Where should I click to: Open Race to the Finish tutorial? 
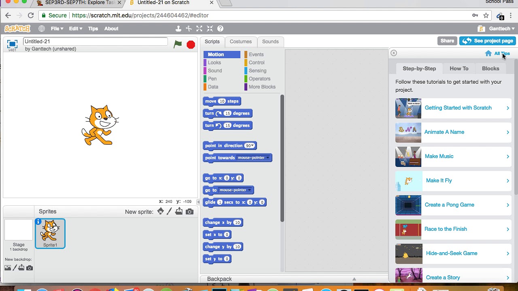point(453,229)
